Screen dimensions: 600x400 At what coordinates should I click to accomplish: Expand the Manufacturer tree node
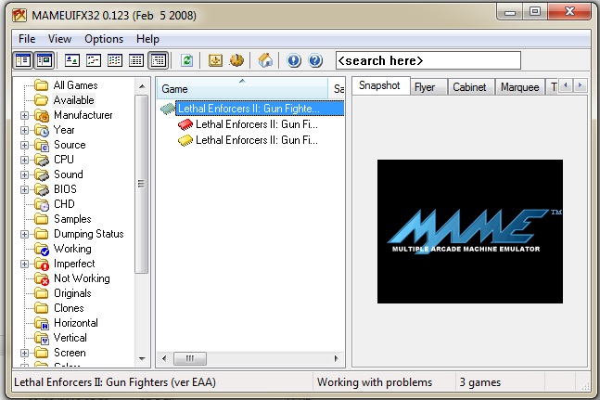tap(24, 115)
